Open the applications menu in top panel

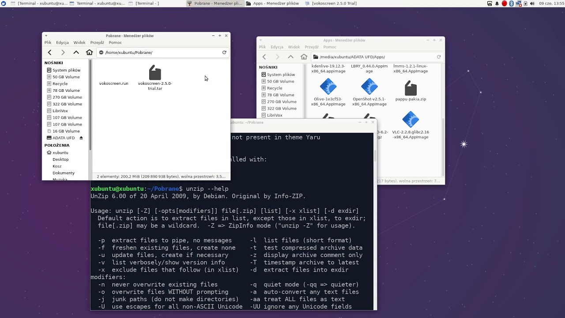(4, 4)
